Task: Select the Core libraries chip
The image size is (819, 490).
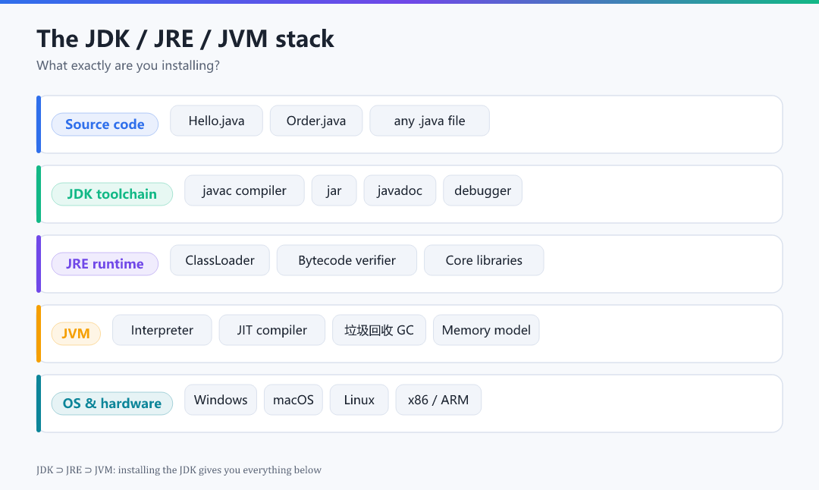Action: click(x=484, y=260)
